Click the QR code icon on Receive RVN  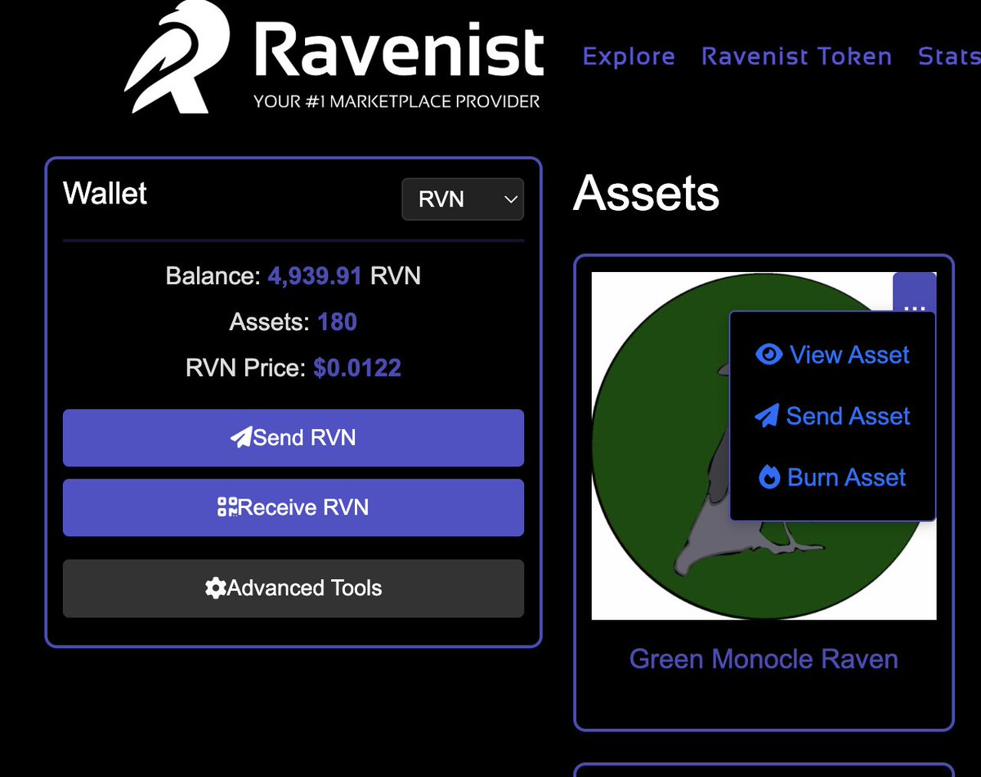click(x=227, y=507)
